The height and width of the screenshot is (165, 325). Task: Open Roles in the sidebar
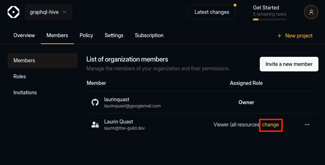pyautogui.click(x=20, y=76)
